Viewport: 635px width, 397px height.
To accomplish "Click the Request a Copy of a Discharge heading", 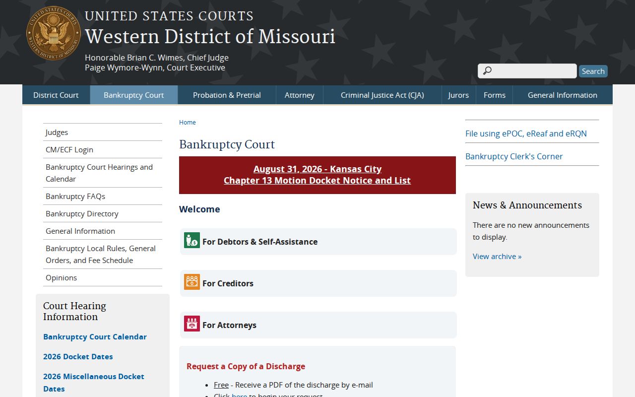I will point(246,366).
